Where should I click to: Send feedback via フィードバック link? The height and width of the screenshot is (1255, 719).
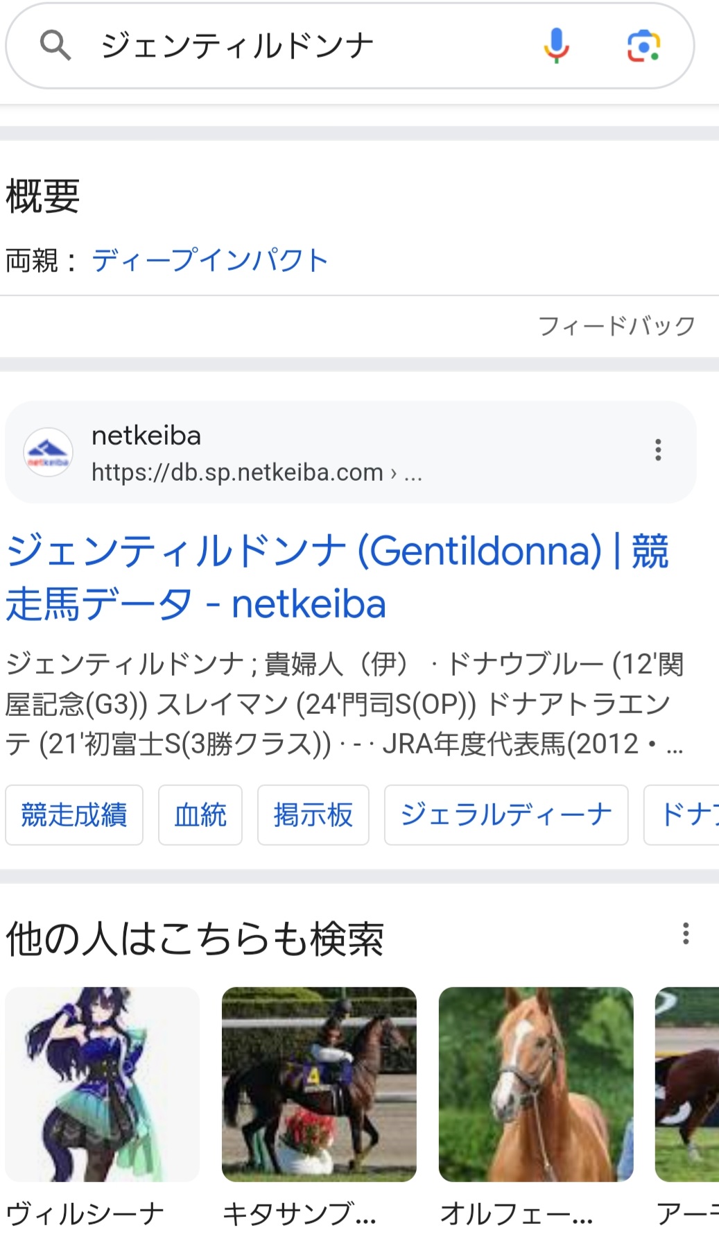click(616, 326)
